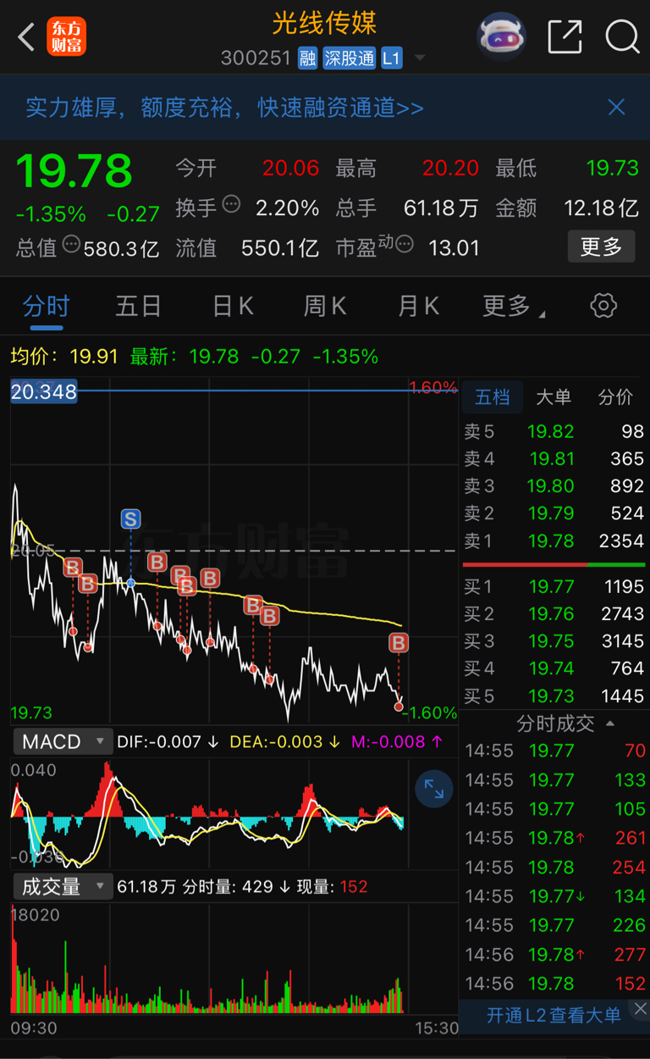The width and height of the screenshot is (650, 1059).
Task: Tap 买3 row at 19.75
Action: point(554,640)
